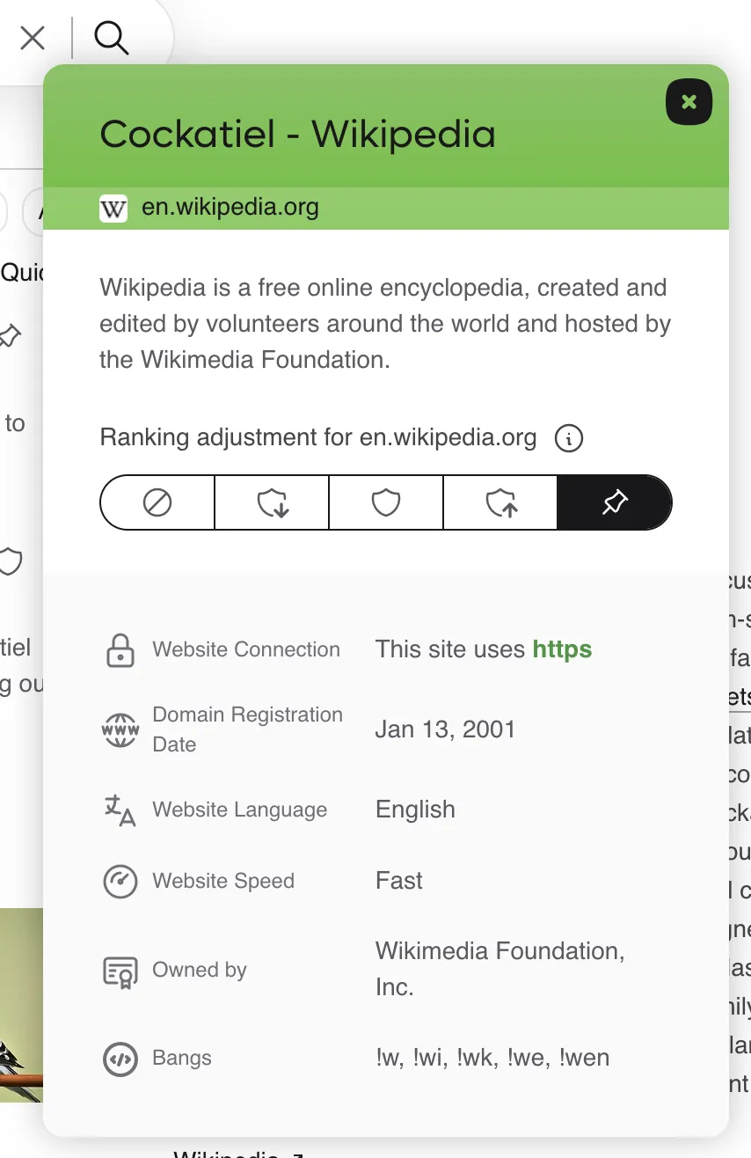Click the Cockatiel - Wikipedia popup title
Viewport: 751px width, 1158px height.
pyautogui.click(x=297, y=135)
